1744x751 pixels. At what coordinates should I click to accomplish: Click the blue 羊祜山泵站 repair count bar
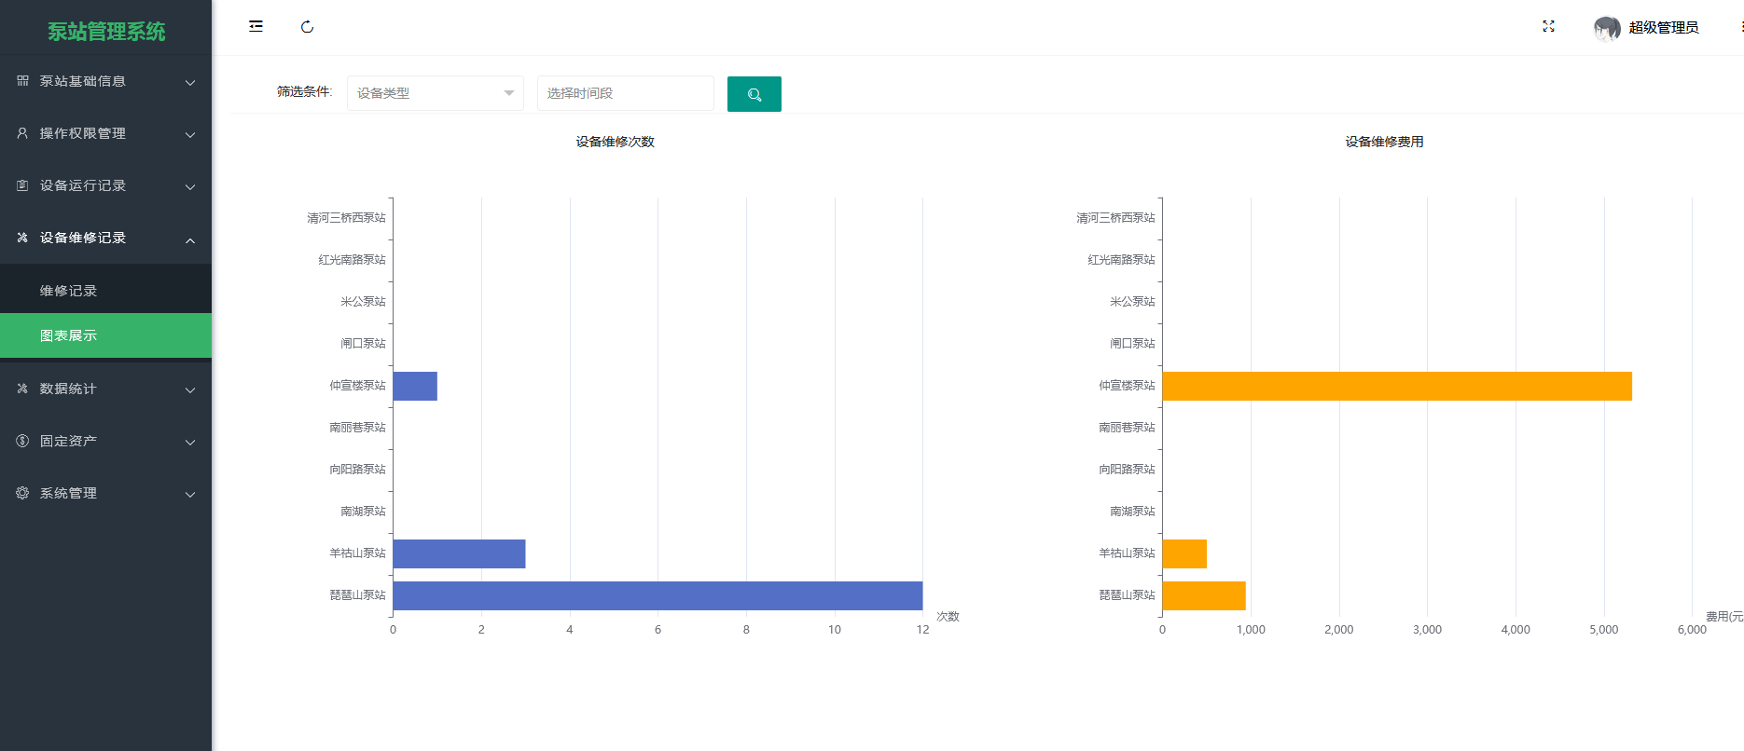click(459, 553)
